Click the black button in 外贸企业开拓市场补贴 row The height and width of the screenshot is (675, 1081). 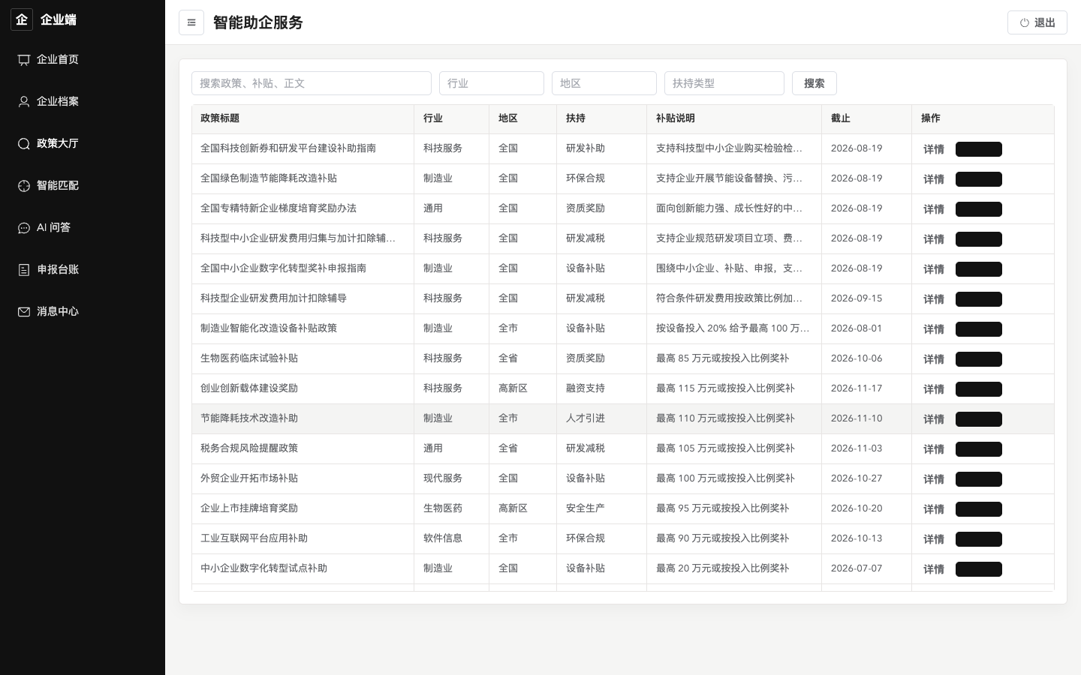click(x=979, y=479)
